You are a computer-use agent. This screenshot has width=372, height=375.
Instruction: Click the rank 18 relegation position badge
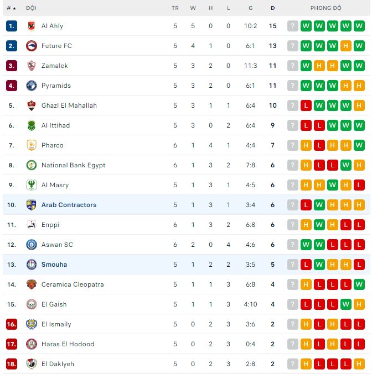point(12,364)
